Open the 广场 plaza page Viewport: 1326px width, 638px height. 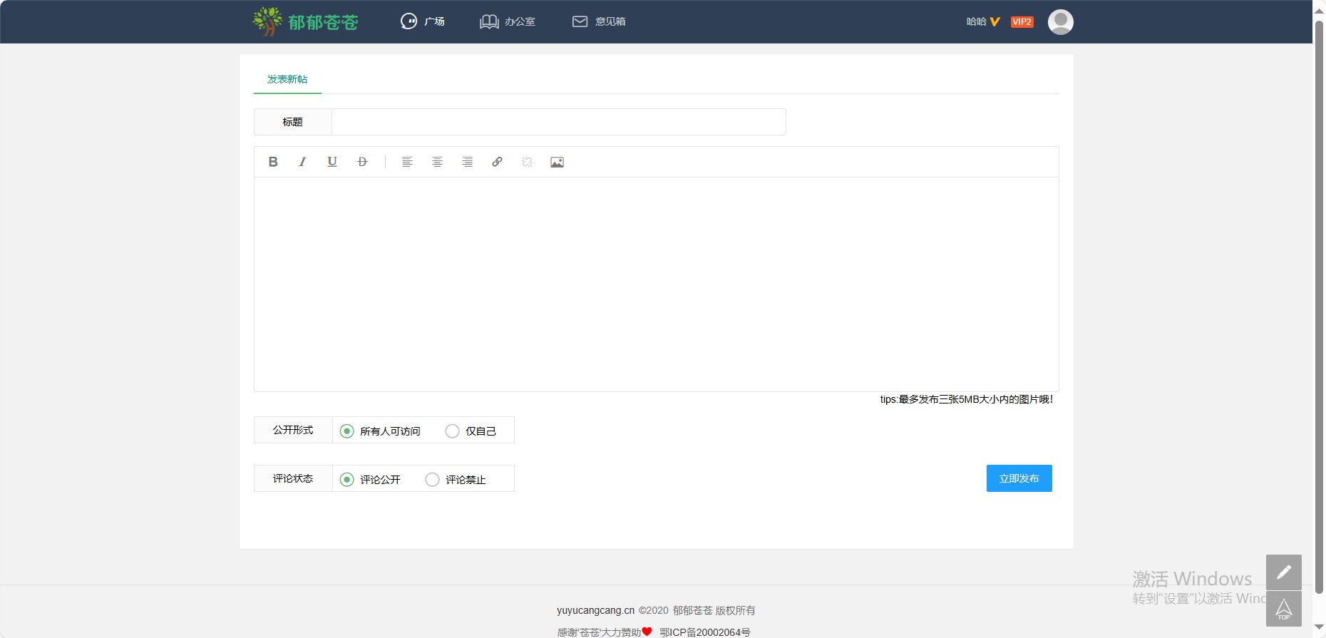click(x=423, y=21)
